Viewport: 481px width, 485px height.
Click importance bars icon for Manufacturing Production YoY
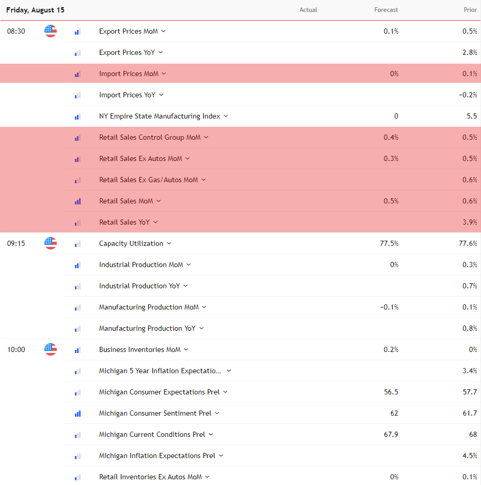(77, 329)
